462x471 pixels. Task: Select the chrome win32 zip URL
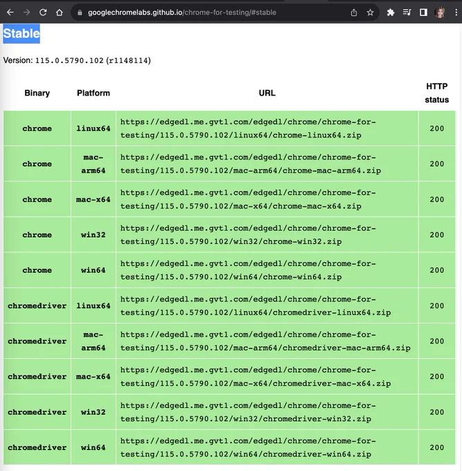(x=248, y=235)
